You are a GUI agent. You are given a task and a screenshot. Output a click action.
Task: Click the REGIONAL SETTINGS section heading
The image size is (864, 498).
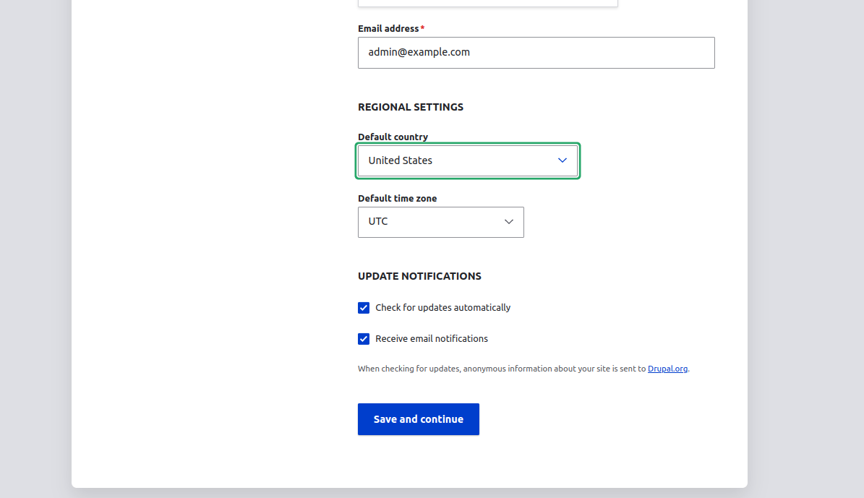click(x=411, y=107)
